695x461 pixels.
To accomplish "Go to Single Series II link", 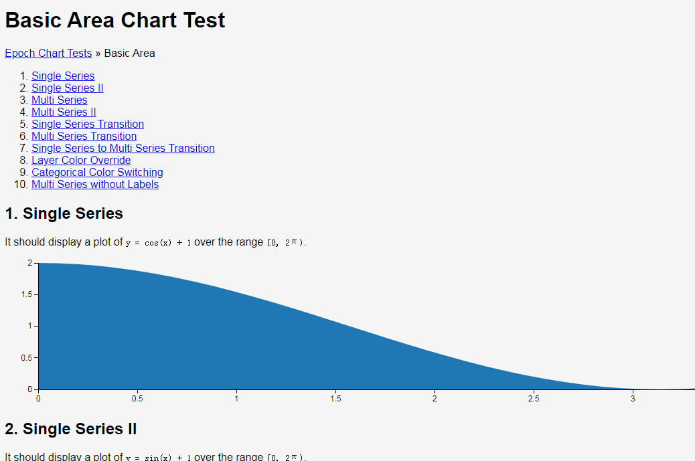I will point(68,88).
